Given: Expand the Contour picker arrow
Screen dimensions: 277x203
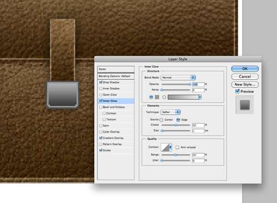Looking at the screenshot, I should pyautogui.click(x=170, y=147).
